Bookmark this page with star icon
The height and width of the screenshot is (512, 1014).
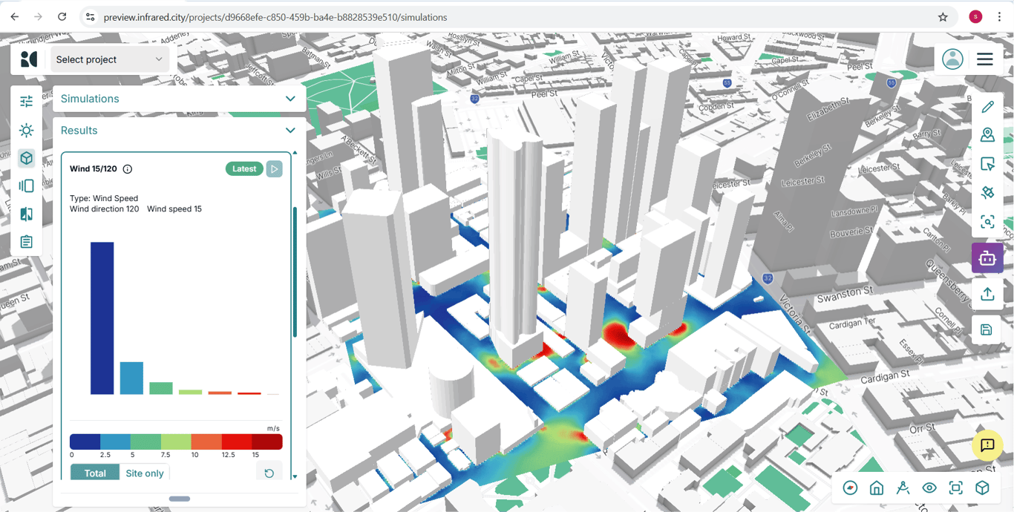[x=943, y=17]
